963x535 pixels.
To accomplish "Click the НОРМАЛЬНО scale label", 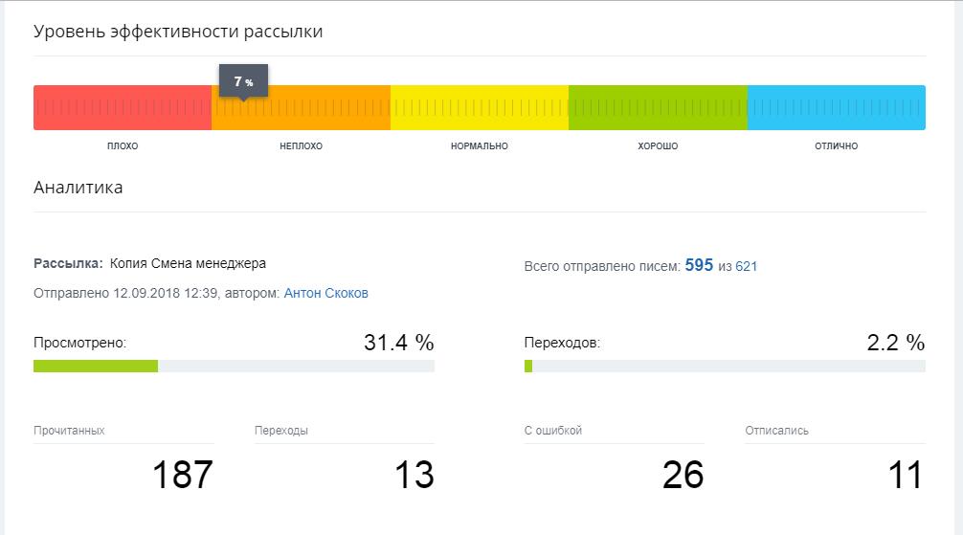I will 479,146.
